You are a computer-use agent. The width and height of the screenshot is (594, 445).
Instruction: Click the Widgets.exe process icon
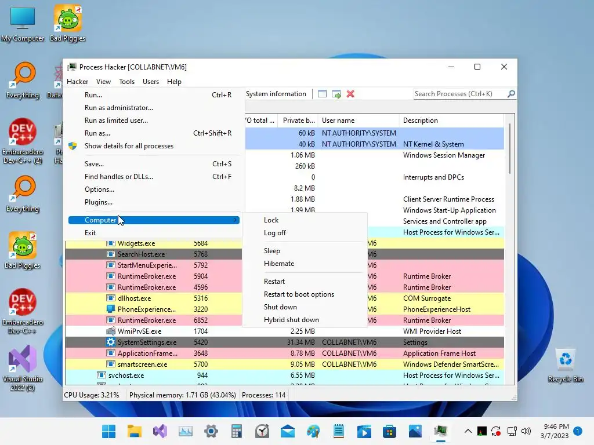pyautogui.click(x=111, y=243)
